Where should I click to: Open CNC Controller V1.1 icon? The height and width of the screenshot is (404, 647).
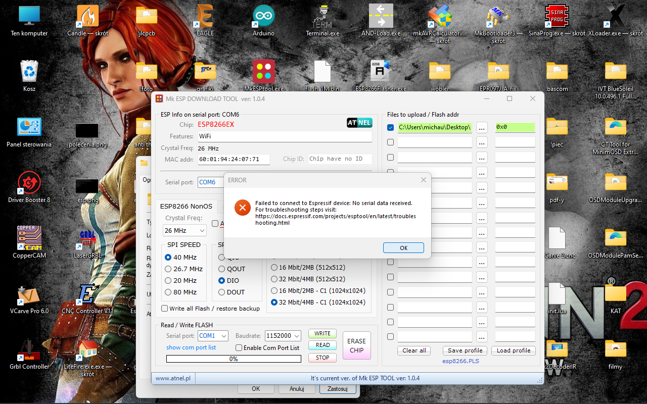click(x=87, y=294)
